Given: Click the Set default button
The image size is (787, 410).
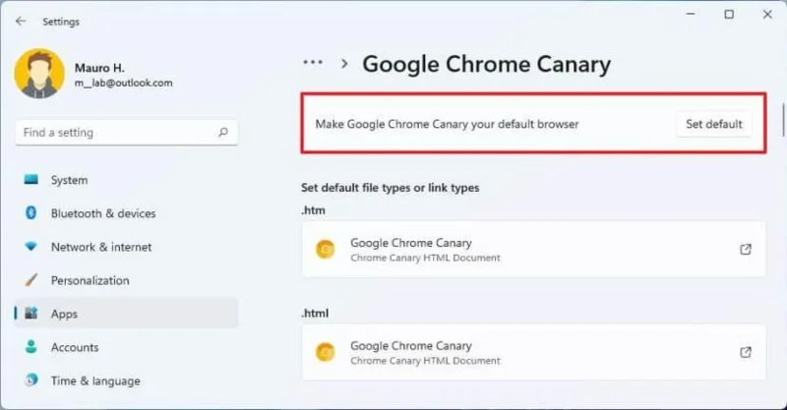Looking at the screenshot, I should [714, 124].
